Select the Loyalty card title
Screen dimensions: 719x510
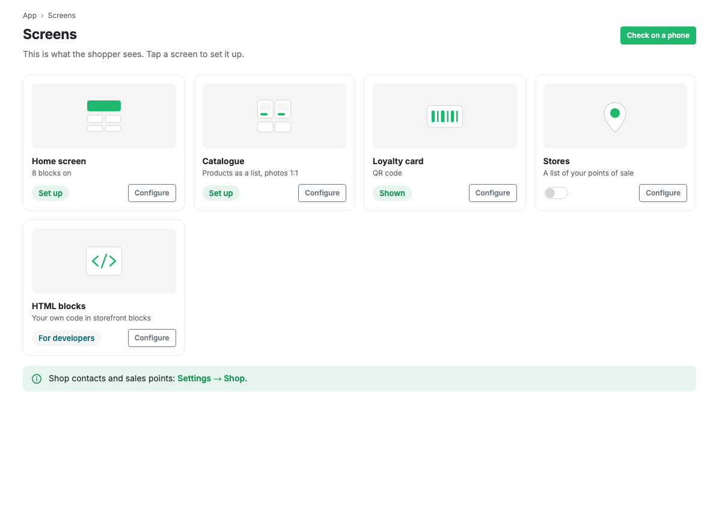point(398,161)
